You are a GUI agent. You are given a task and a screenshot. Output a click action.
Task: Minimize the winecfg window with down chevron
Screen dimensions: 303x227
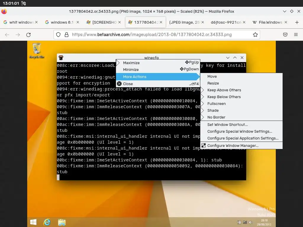(x=228, y=58)
